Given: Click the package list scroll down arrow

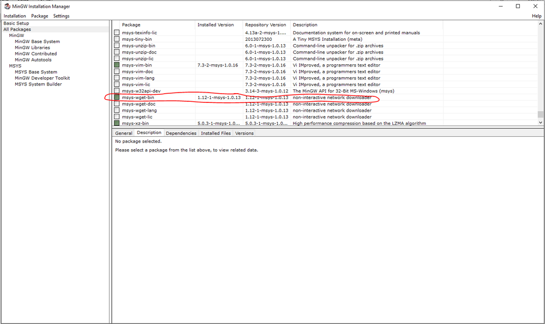Looking at the screenshot, I should 540,123.
